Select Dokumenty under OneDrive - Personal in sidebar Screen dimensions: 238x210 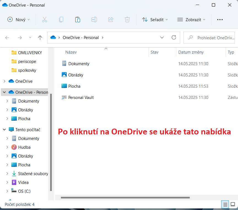pyautogui.click(x=26, y=101)
